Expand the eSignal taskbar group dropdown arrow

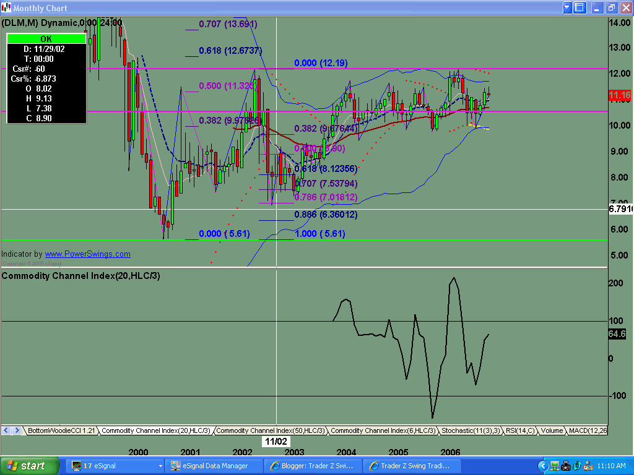[160, 466]
